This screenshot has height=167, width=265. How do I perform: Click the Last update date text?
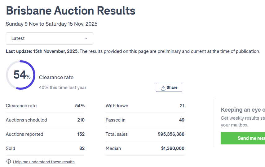42,51
